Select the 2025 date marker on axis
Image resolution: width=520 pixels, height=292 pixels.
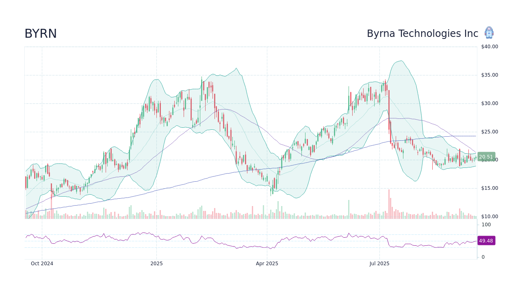[157, 263]
